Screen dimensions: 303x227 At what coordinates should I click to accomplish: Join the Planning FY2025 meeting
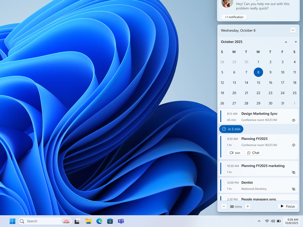235,153
